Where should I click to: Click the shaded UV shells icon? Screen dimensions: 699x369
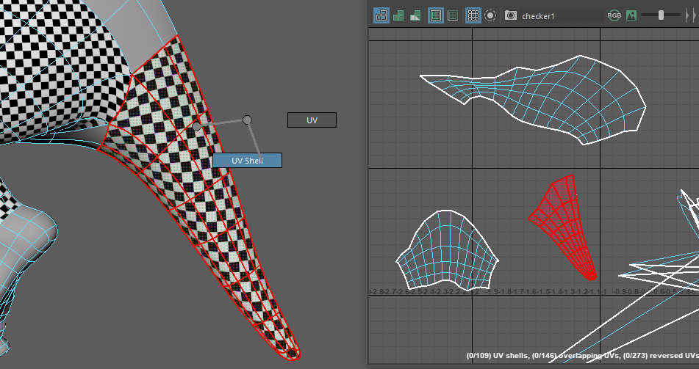point(398,15)
